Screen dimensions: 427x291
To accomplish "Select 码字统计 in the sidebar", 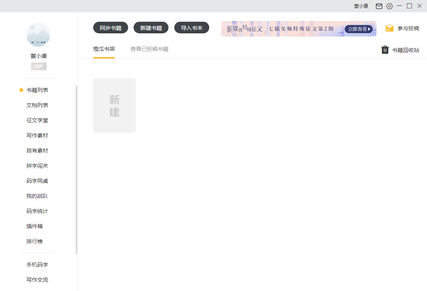I will pos(37,211).
